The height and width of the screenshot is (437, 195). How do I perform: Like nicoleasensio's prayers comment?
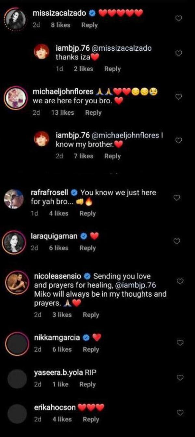[x=180, y=281]
